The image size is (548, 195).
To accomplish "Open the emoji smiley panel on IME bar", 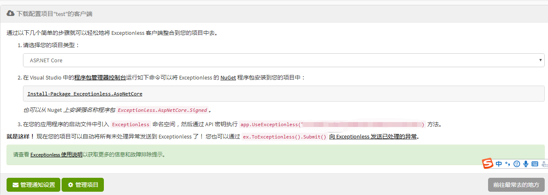I will tap(517, 164).
